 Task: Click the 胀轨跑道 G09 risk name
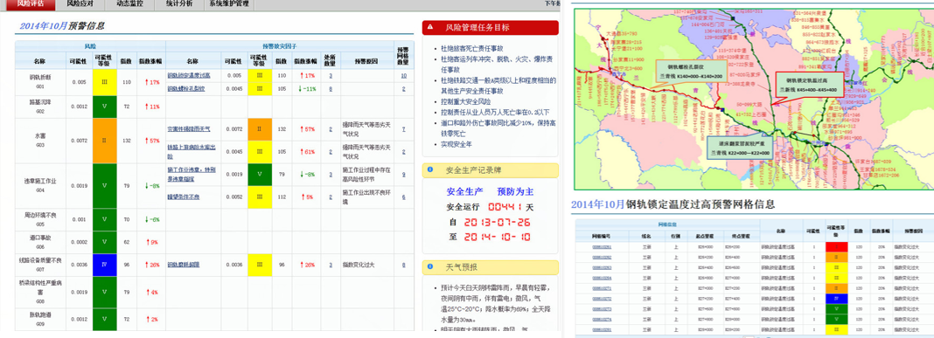pyautogui.click(x=39, y=319)
